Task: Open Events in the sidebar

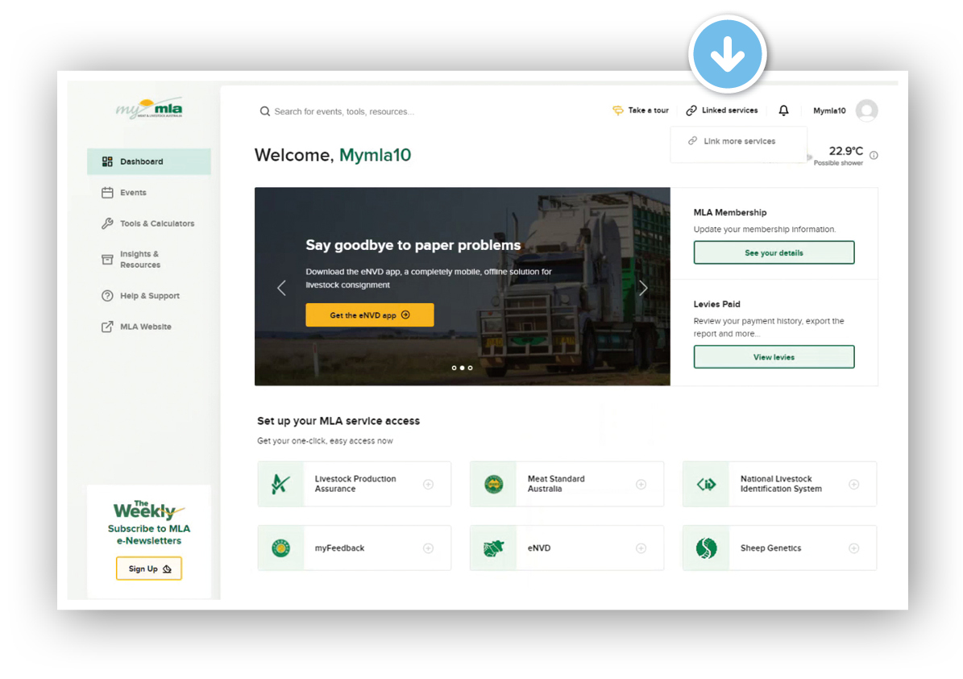Action: 133,193
